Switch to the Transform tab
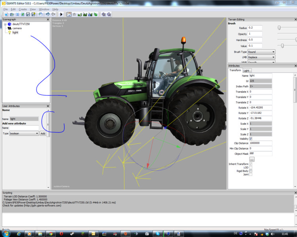Screen dimensions: 297x237 pos(235,70)
